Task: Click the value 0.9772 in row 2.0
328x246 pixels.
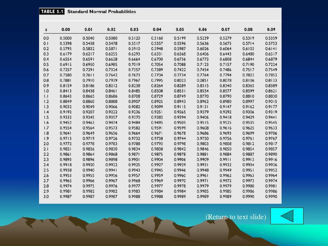Action: tap(66, 144)
